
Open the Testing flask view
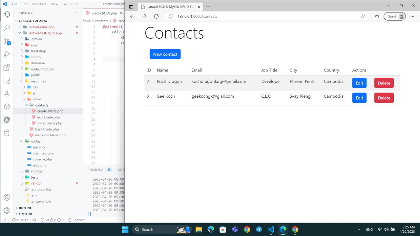[7, 94]
